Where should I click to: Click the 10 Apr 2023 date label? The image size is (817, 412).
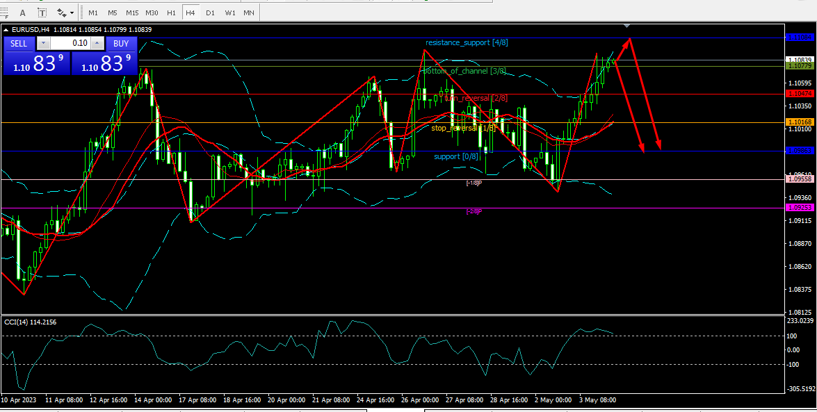click(17, 400)
